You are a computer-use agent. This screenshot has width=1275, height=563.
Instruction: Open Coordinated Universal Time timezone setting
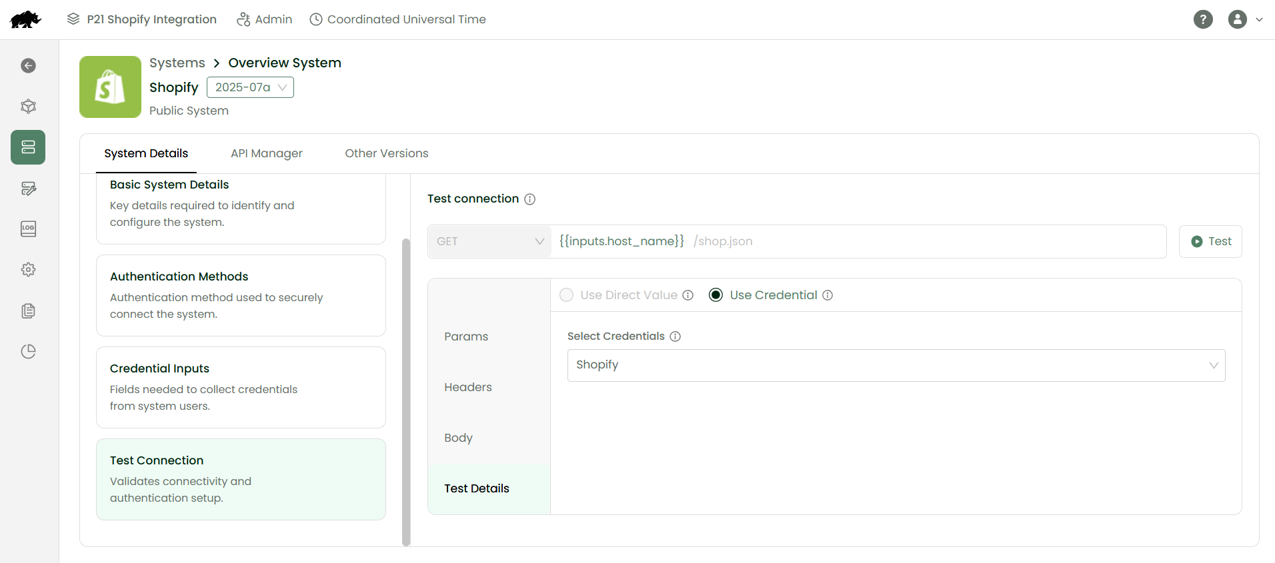[398, 19]
